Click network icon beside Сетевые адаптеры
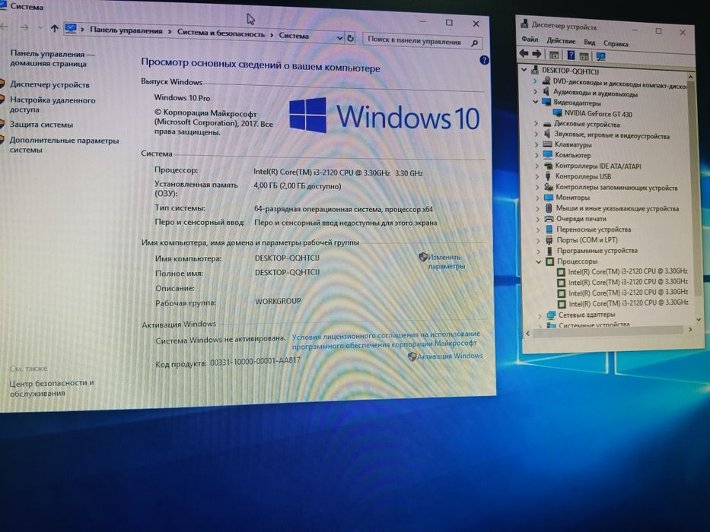This screenshot has height=532, width=710. click(x=551, y=315)
